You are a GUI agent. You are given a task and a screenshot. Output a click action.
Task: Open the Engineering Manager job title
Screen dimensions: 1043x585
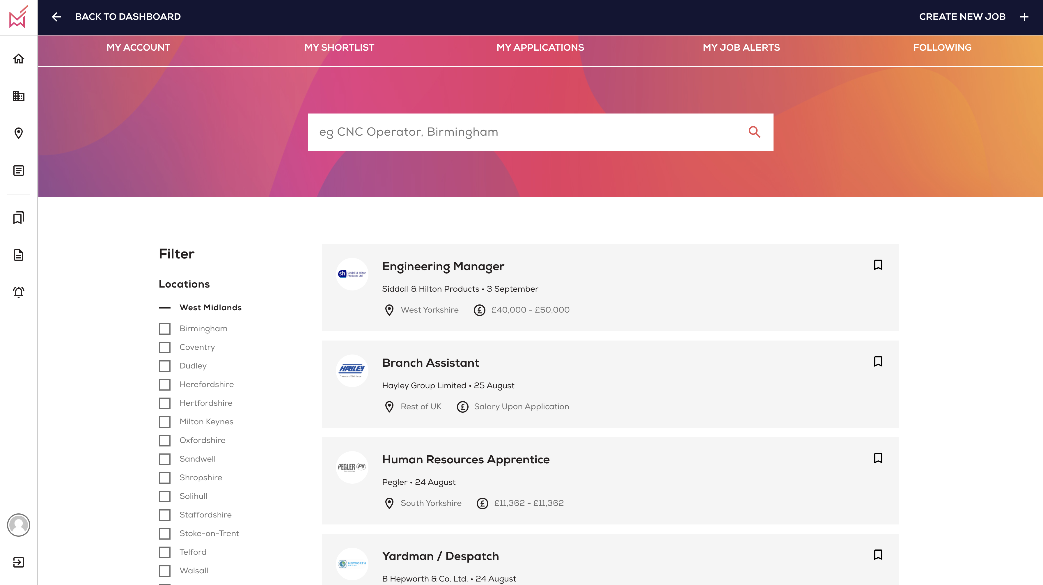(x=443, y=266)
